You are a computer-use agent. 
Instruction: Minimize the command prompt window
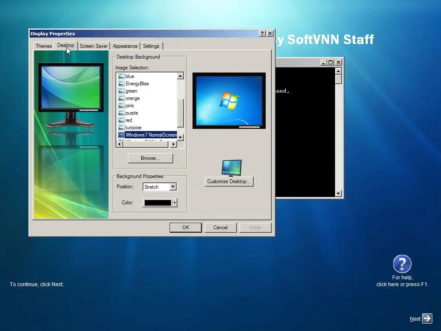(x=323, y=62)
